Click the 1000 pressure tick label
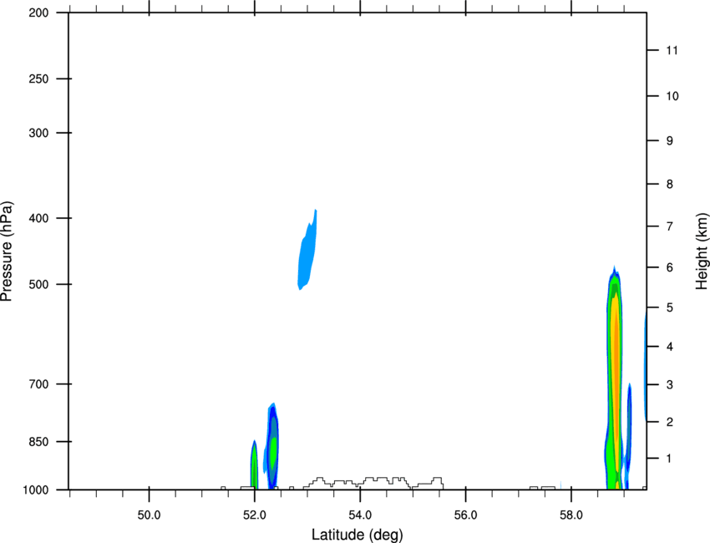 [x=35, y=490]
